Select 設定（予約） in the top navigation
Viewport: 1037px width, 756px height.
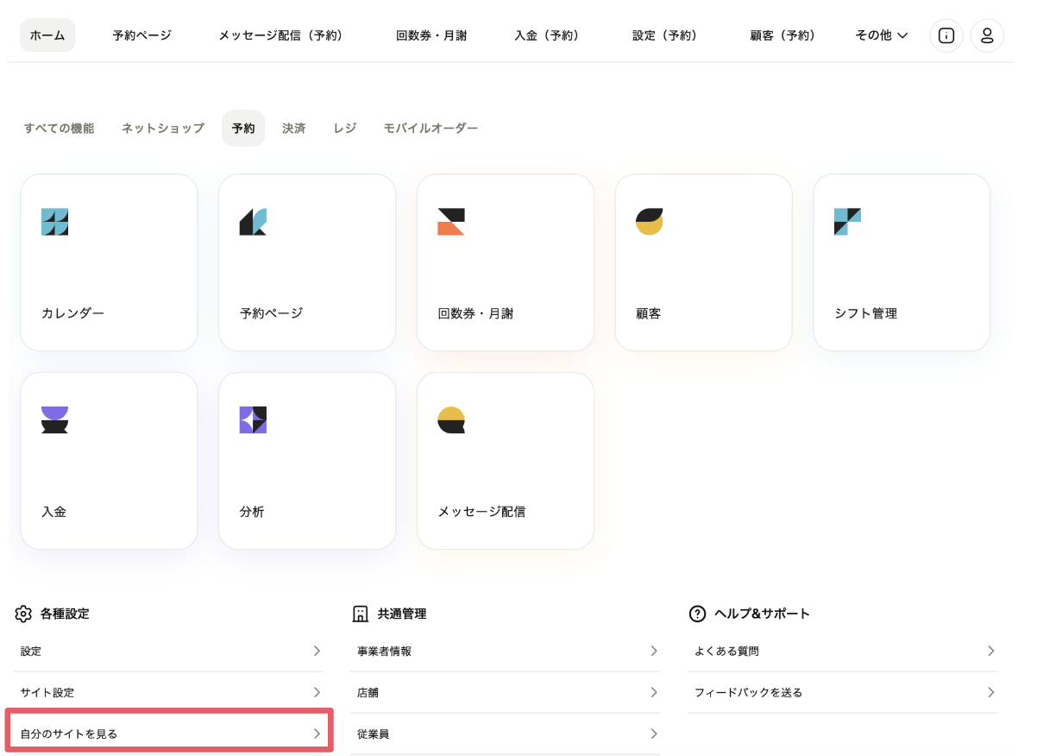(664, 35)
